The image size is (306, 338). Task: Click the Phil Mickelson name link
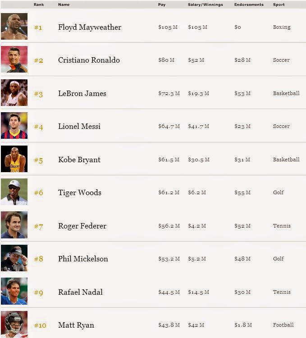pyautogui.click(x=83, y=259)
